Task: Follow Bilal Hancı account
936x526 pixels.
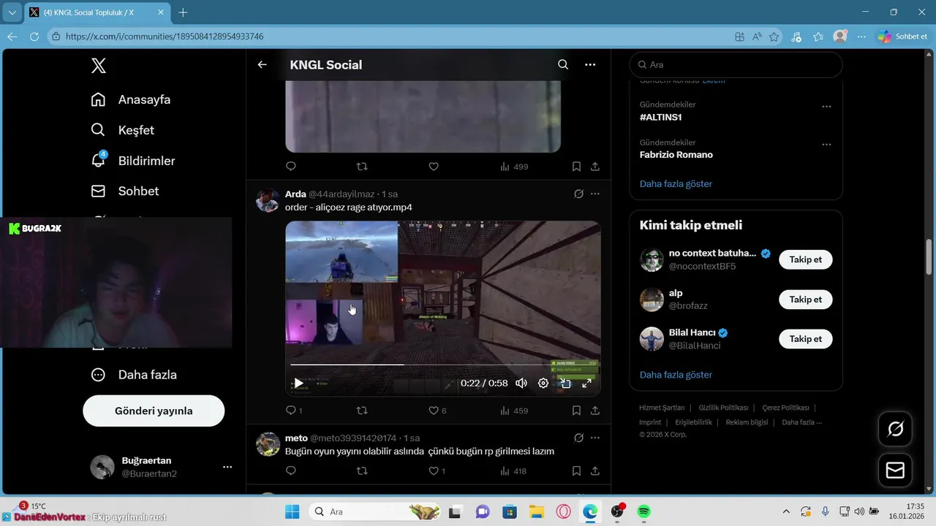Action: point(805,339)
